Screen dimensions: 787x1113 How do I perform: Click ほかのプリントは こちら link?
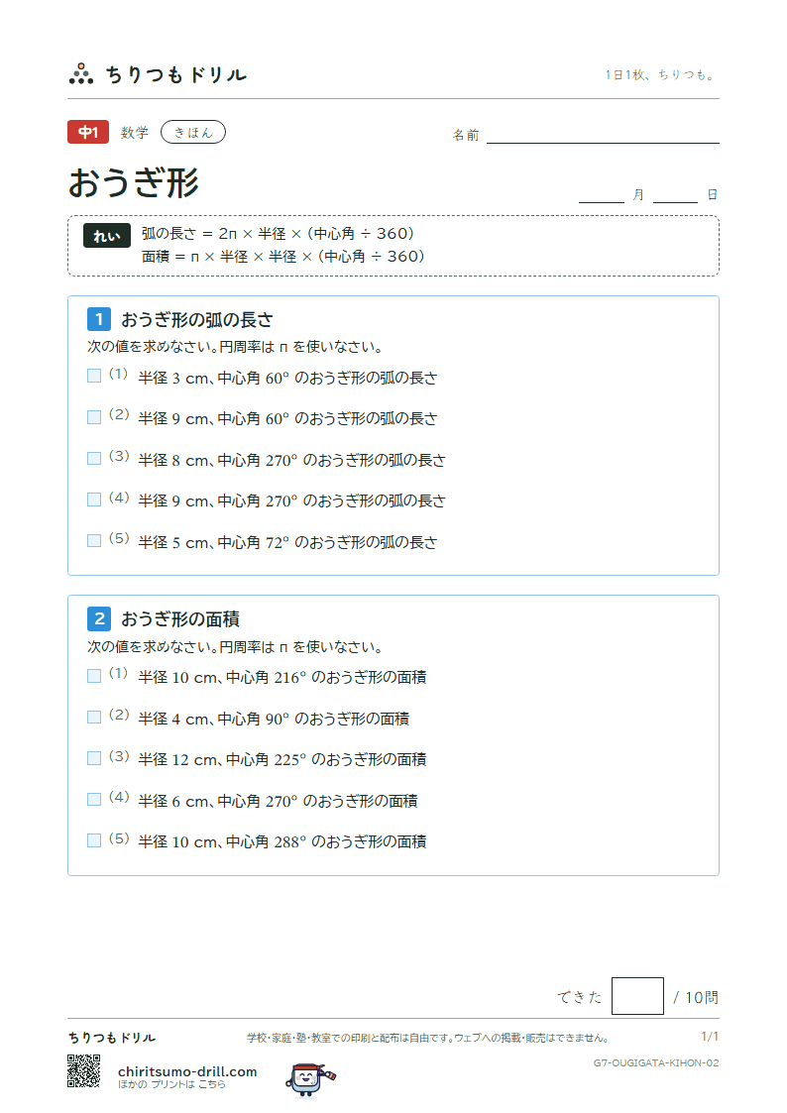pos(171,1084)
